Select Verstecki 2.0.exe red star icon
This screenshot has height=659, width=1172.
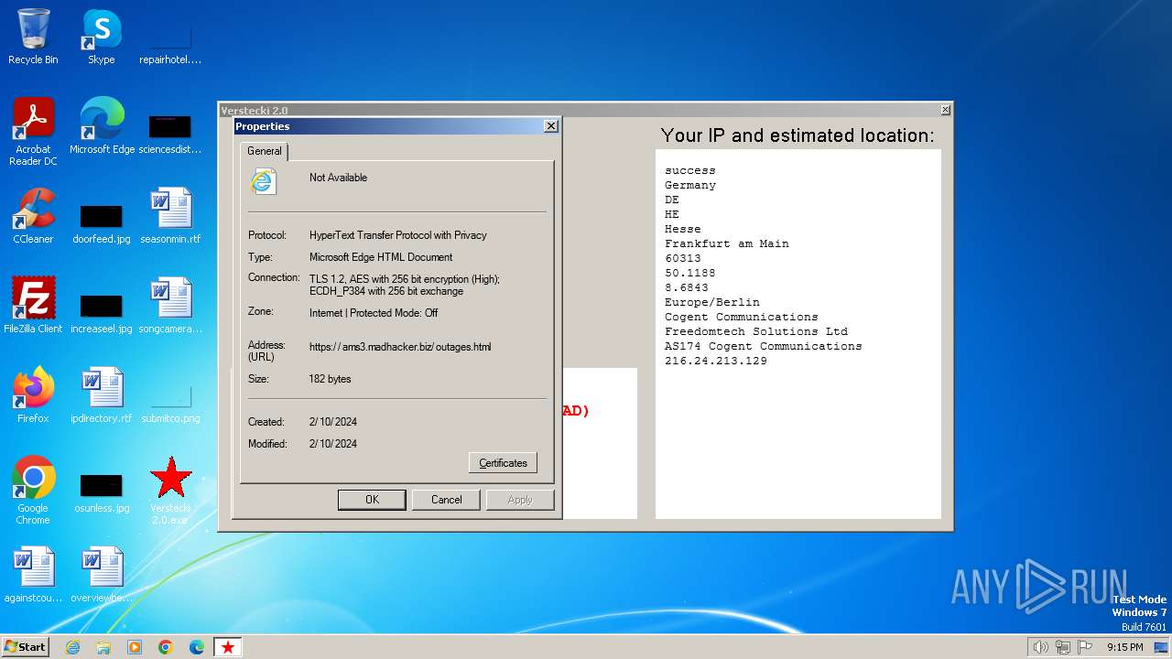(x=170, y=490)
